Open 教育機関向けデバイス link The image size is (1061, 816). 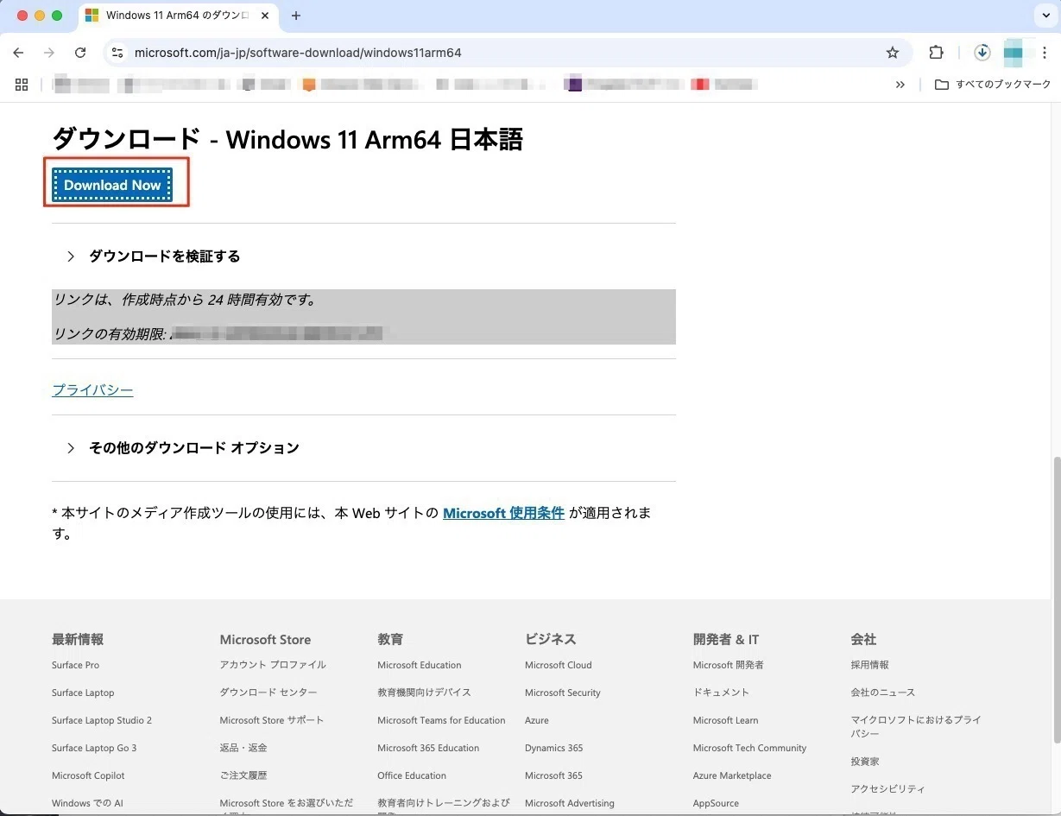point(424,693)
